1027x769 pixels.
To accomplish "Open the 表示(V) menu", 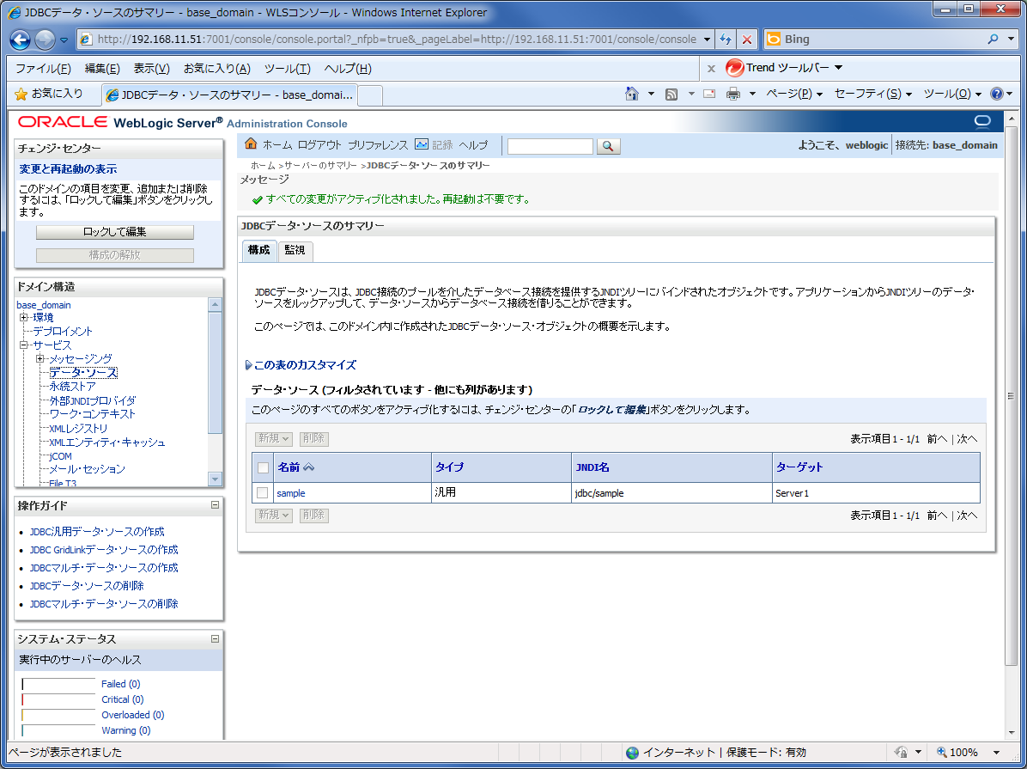I will [151, 68].
